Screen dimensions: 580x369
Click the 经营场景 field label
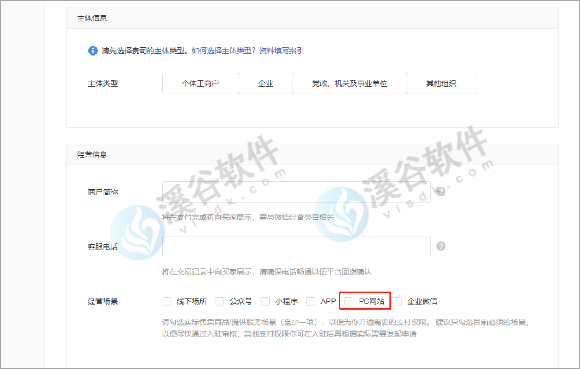point(103,301)
